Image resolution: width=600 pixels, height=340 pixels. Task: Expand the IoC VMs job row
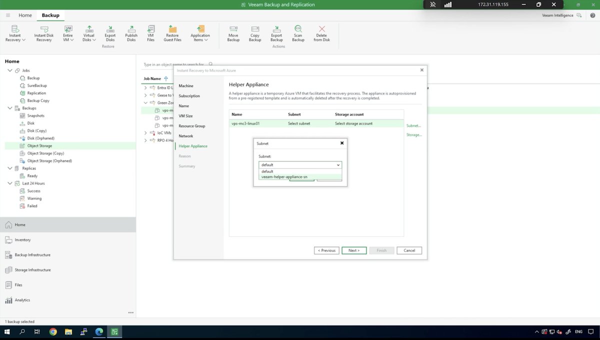click(x=145, y=133)
